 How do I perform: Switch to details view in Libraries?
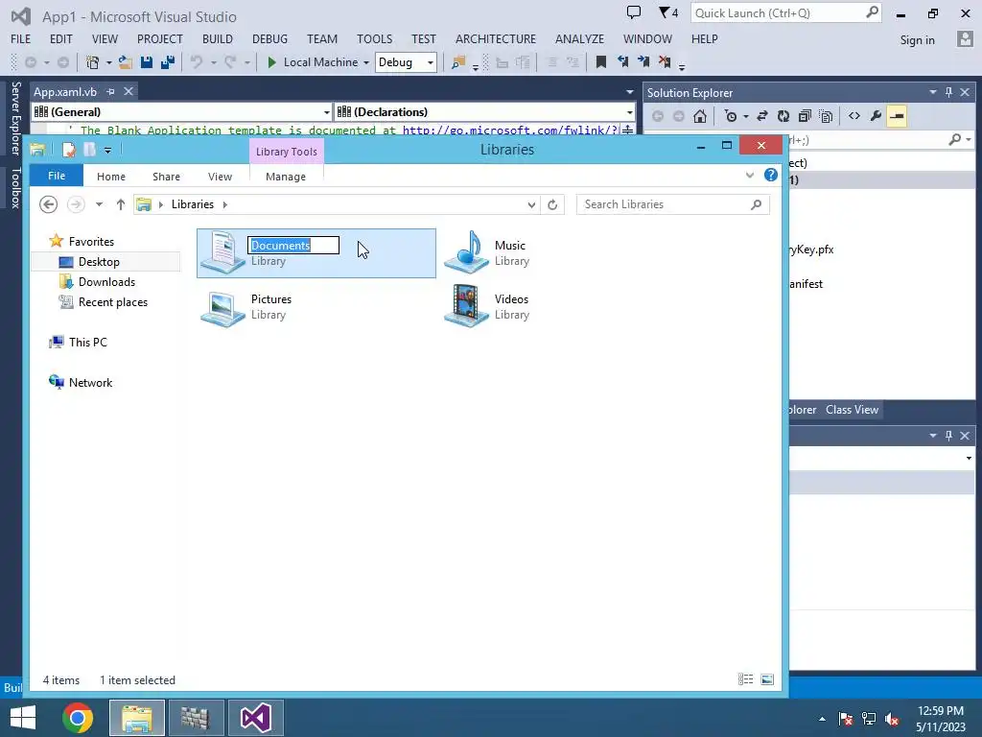(x=745, y=679)
